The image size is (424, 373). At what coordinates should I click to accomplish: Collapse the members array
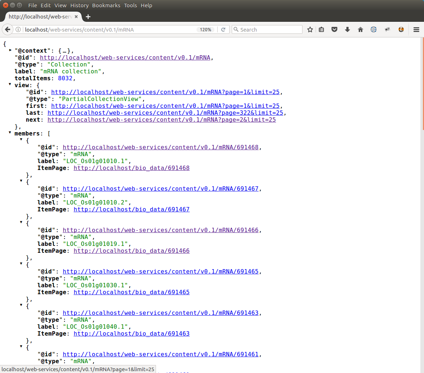10,133
